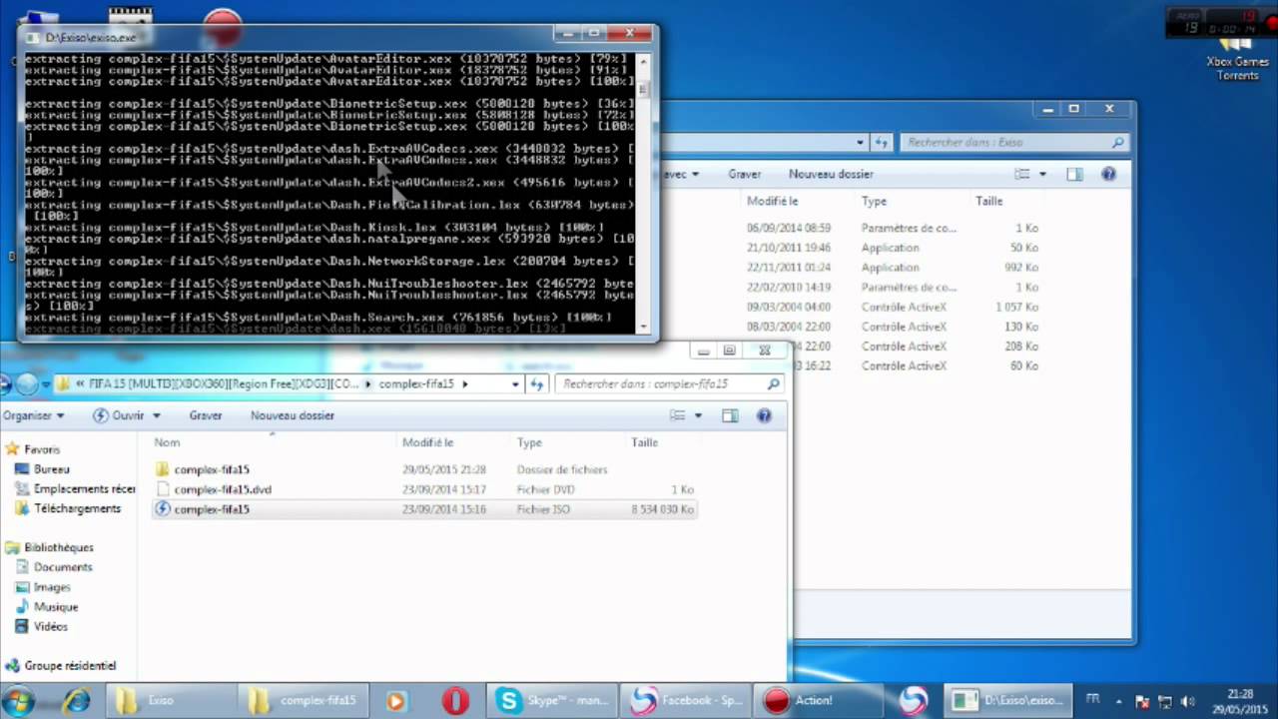Refresh the Exiso folder view
Viewport: 1278px width, 719px height.
pos(883,143)
